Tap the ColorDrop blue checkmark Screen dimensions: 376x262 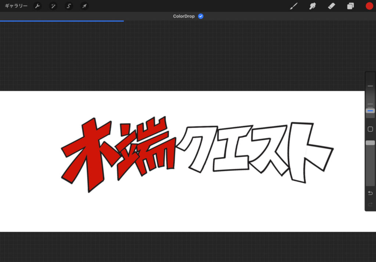[201, 16]
